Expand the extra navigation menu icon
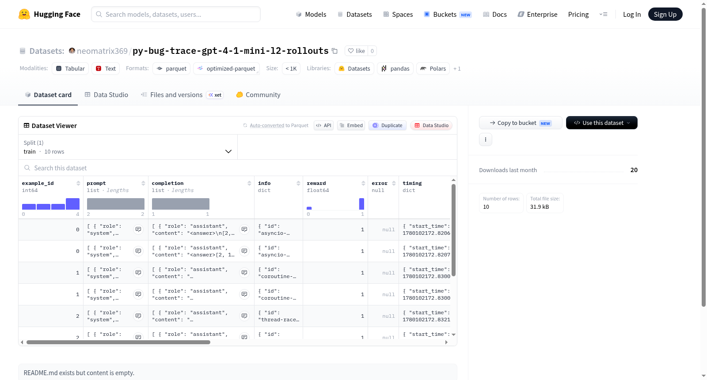Screen dimensions: 707x380 [603, 14]
